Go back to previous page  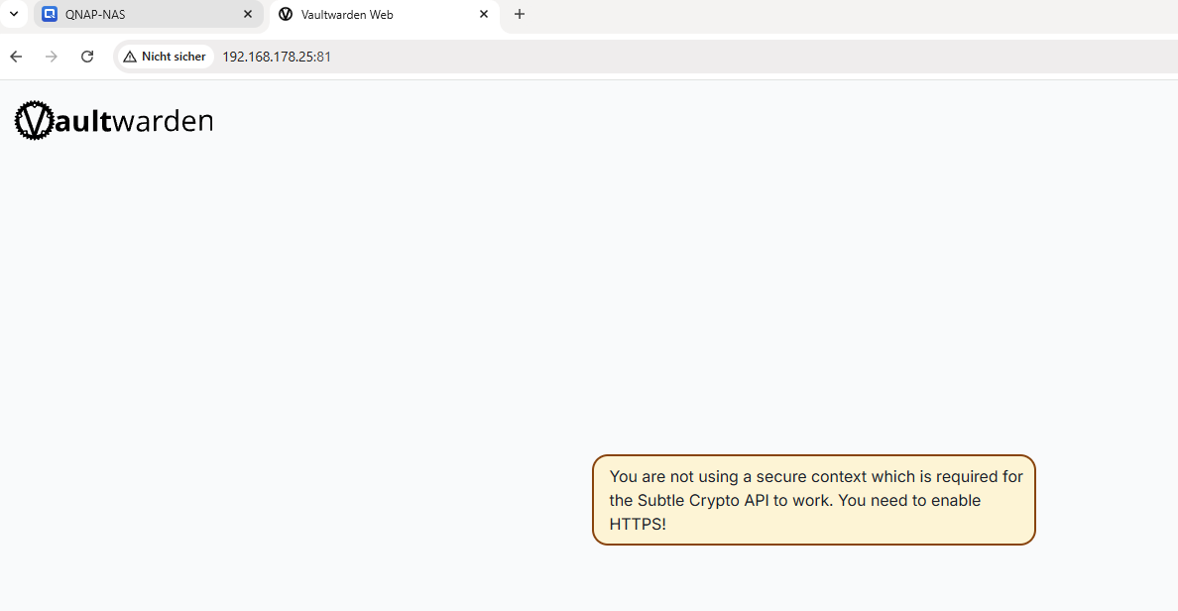click(16, 57)
